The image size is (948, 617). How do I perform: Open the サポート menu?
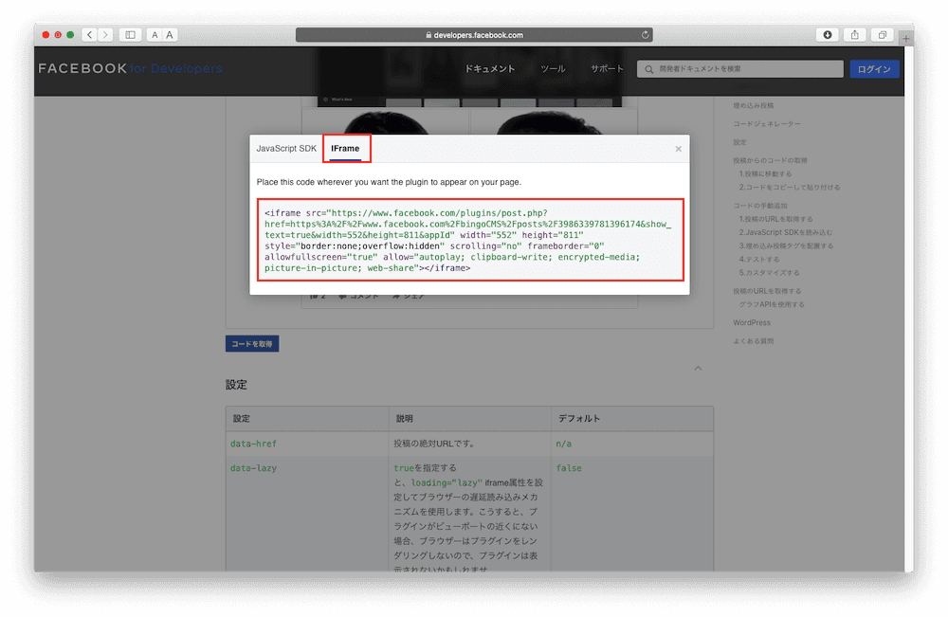pos(607,69)
